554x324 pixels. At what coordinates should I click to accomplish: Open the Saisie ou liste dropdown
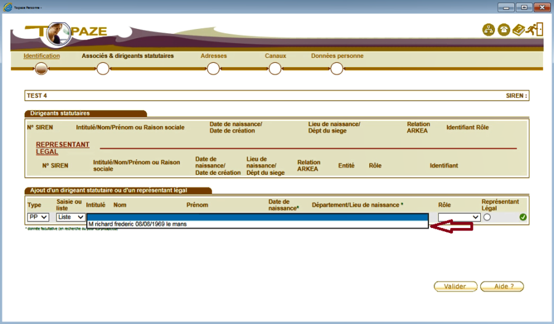(70, 217)
